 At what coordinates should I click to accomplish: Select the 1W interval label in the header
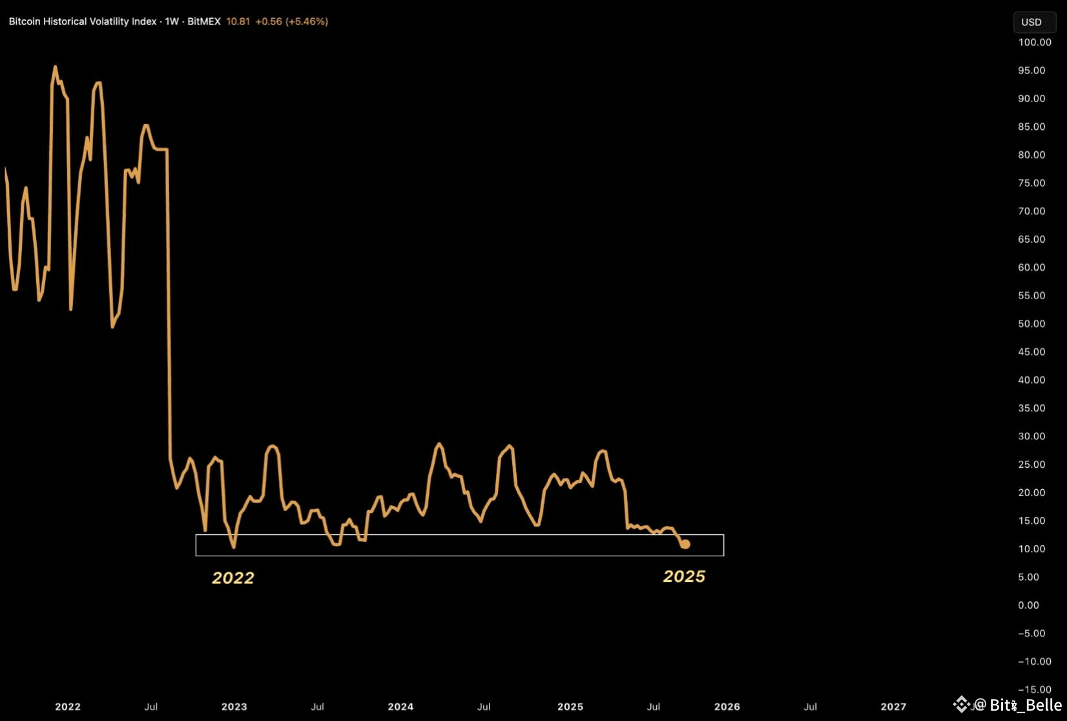click(172, 21)
